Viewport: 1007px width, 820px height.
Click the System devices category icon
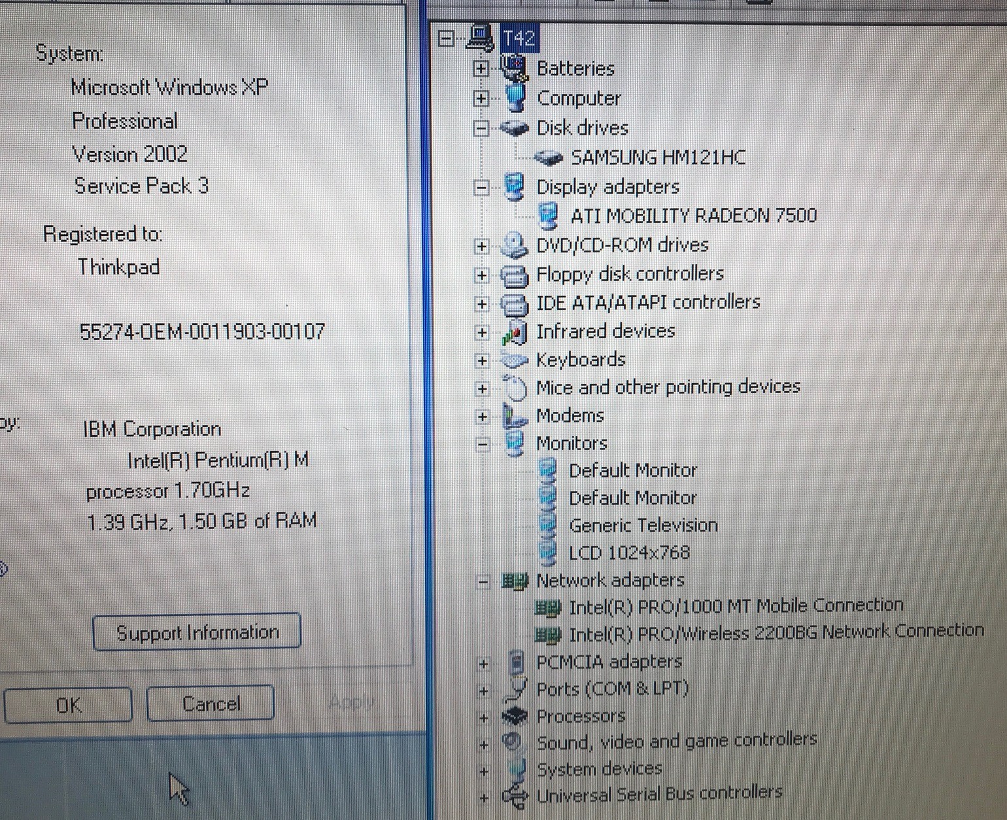pyautogui.click(x=516, y=769)
